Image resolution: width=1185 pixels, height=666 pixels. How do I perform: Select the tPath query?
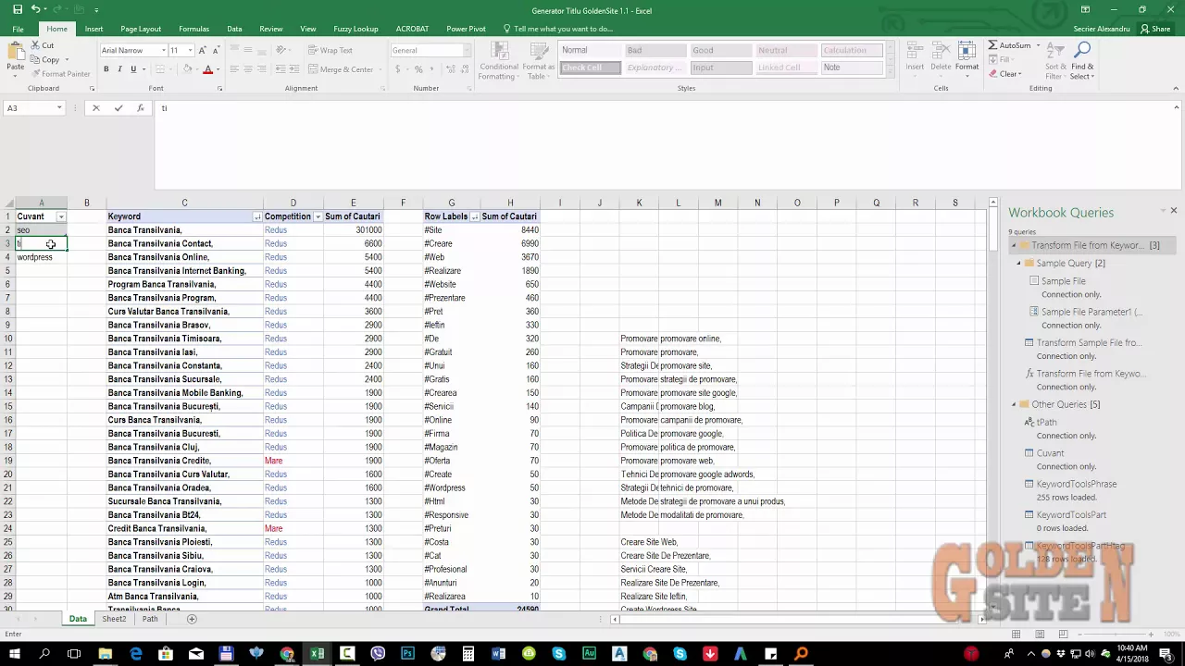point(1046,422)
